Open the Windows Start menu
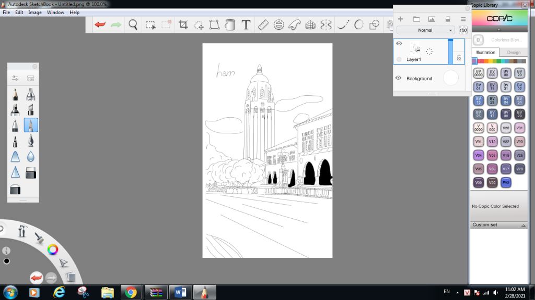 (10, 292)
